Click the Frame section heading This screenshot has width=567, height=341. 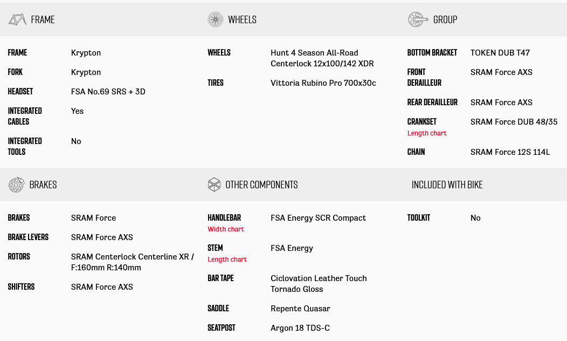[43, 19]
